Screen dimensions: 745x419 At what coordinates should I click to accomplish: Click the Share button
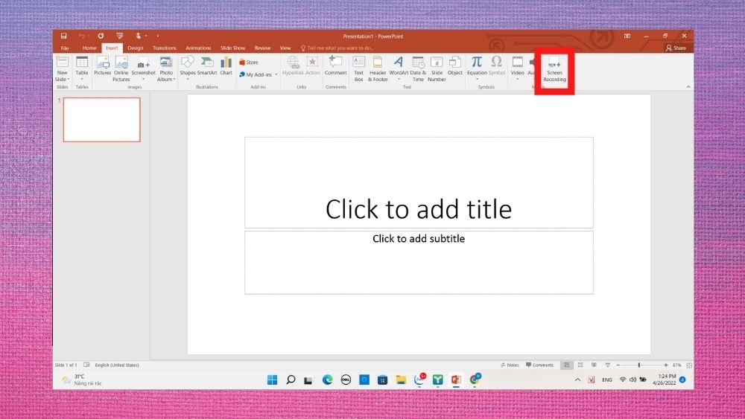pos(676,48)
